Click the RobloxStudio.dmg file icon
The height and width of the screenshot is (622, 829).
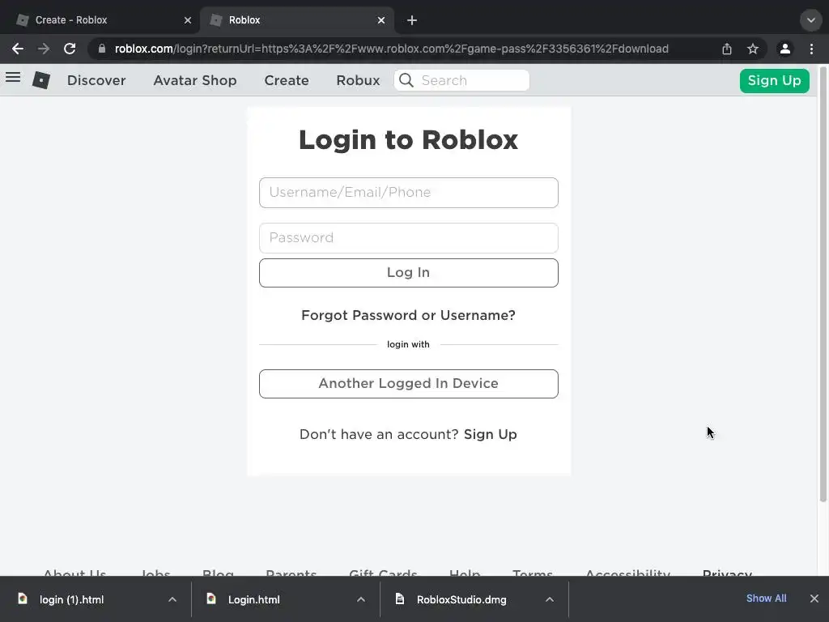pyautogui.click(x=400, y=599)
